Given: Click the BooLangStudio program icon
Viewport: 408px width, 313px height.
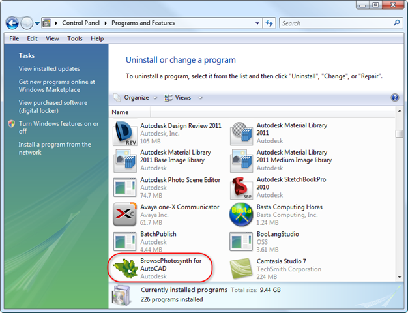Looking at the screenshot, I should (242, 241).
